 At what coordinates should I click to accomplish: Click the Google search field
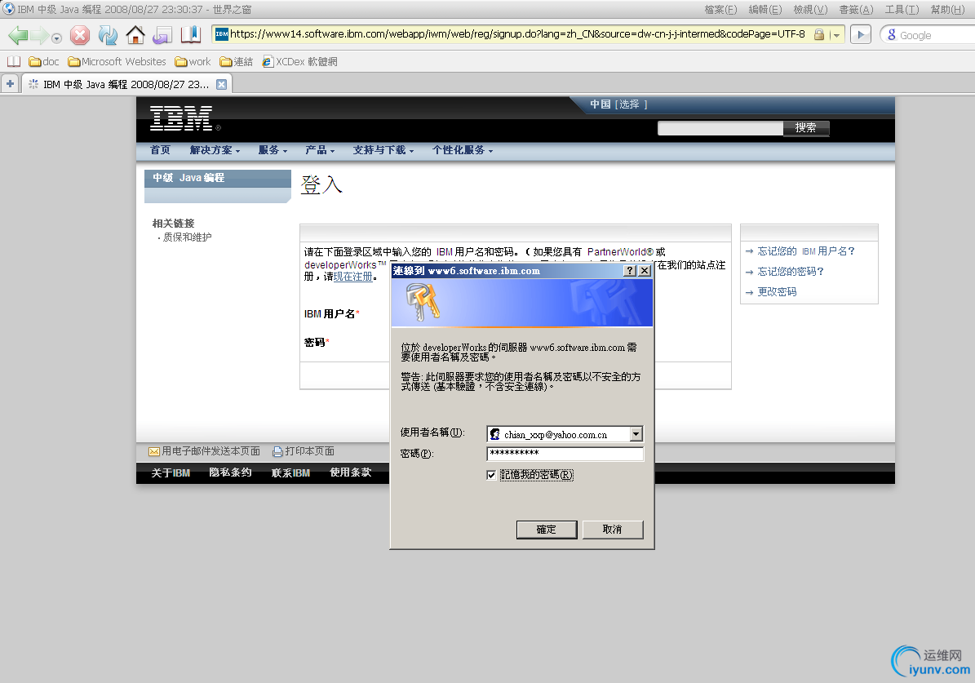tap(936, 35)
